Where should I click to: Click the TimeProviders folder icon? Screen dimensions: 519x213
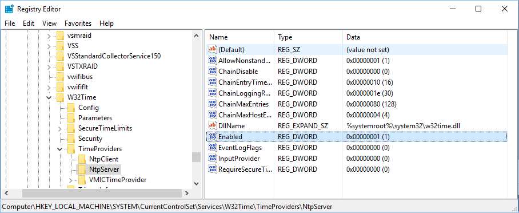[x=71, y=149]
